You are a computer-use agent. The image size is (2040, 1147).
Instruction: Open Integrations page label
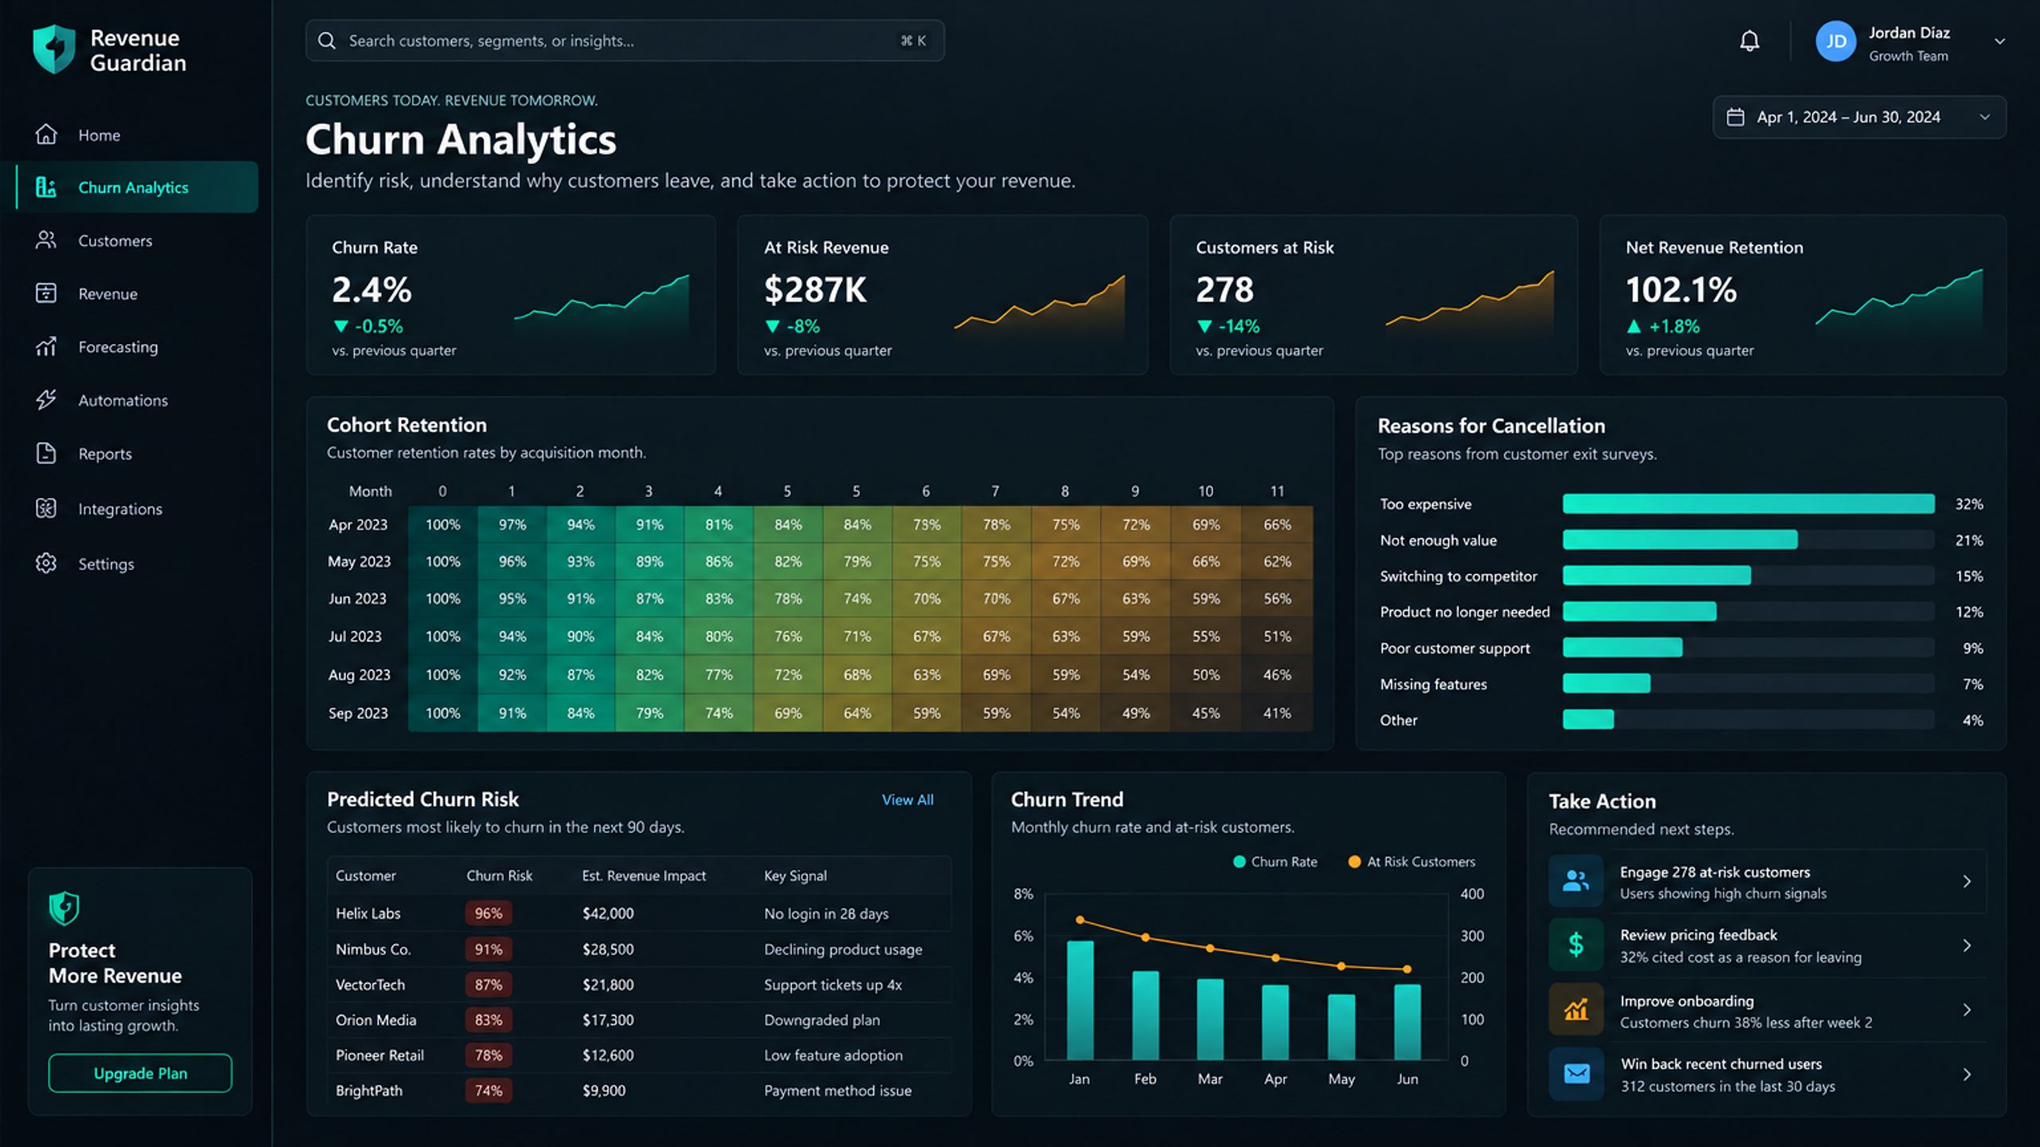120,508
